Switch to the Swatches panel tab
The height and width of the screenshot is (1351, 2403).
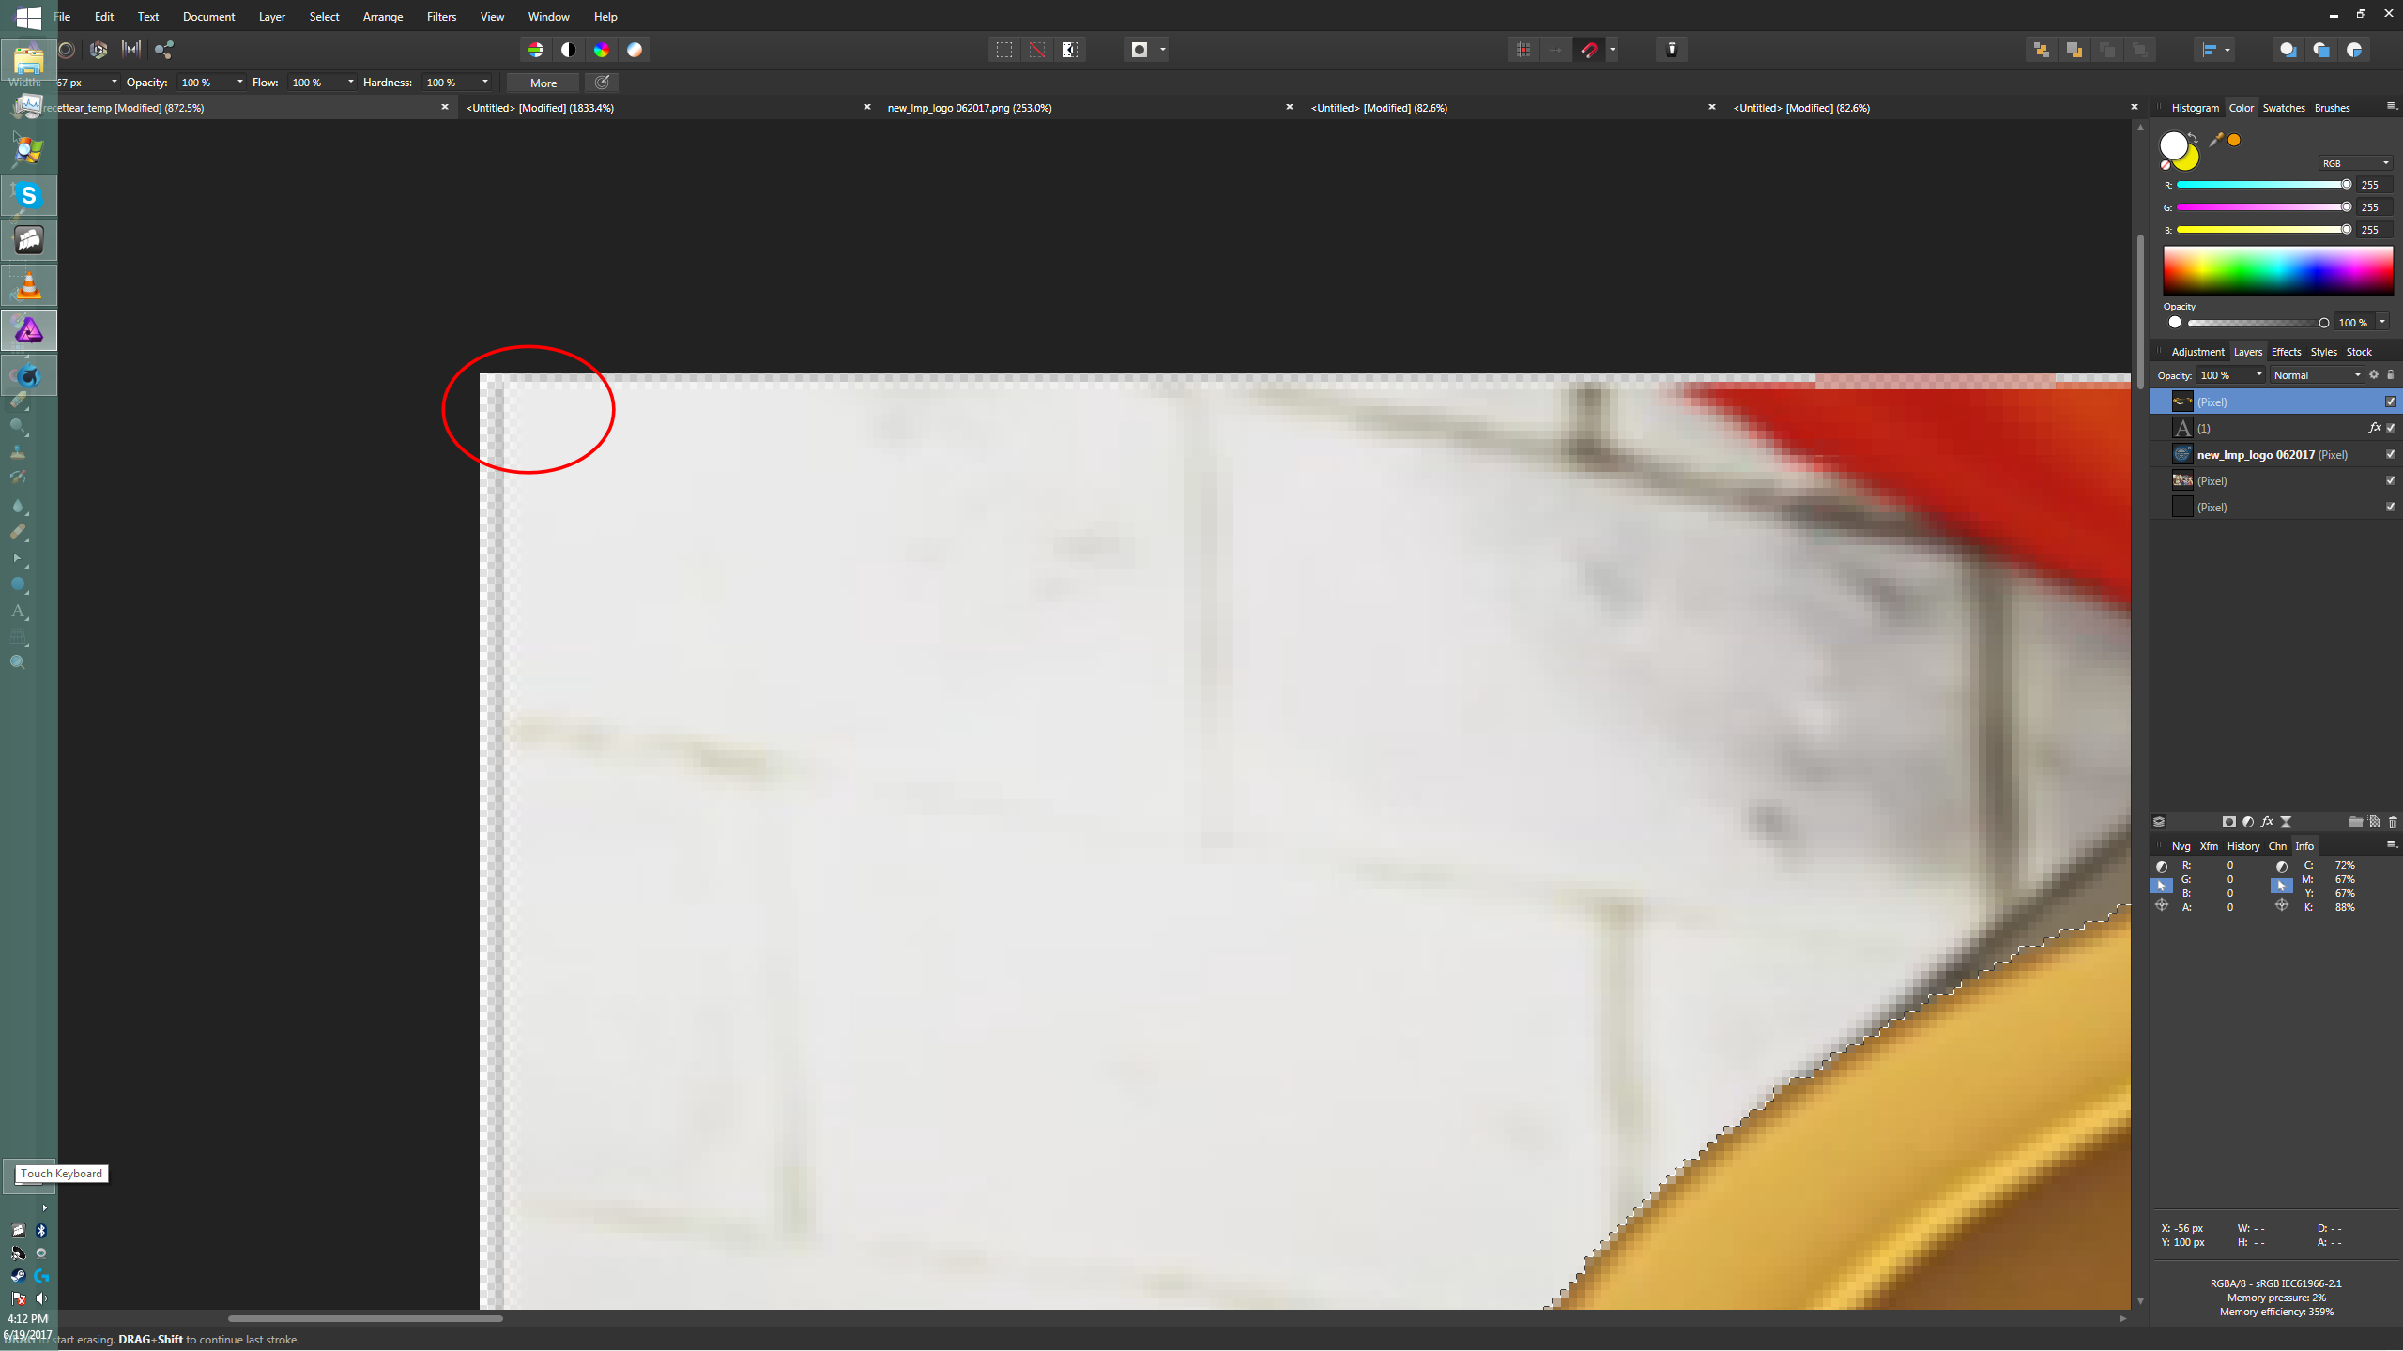2284,108
